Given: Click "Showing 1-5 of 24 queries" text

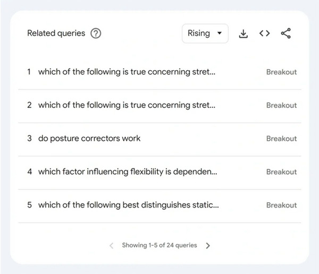Looking at the screenshot, I should [159, 245].
